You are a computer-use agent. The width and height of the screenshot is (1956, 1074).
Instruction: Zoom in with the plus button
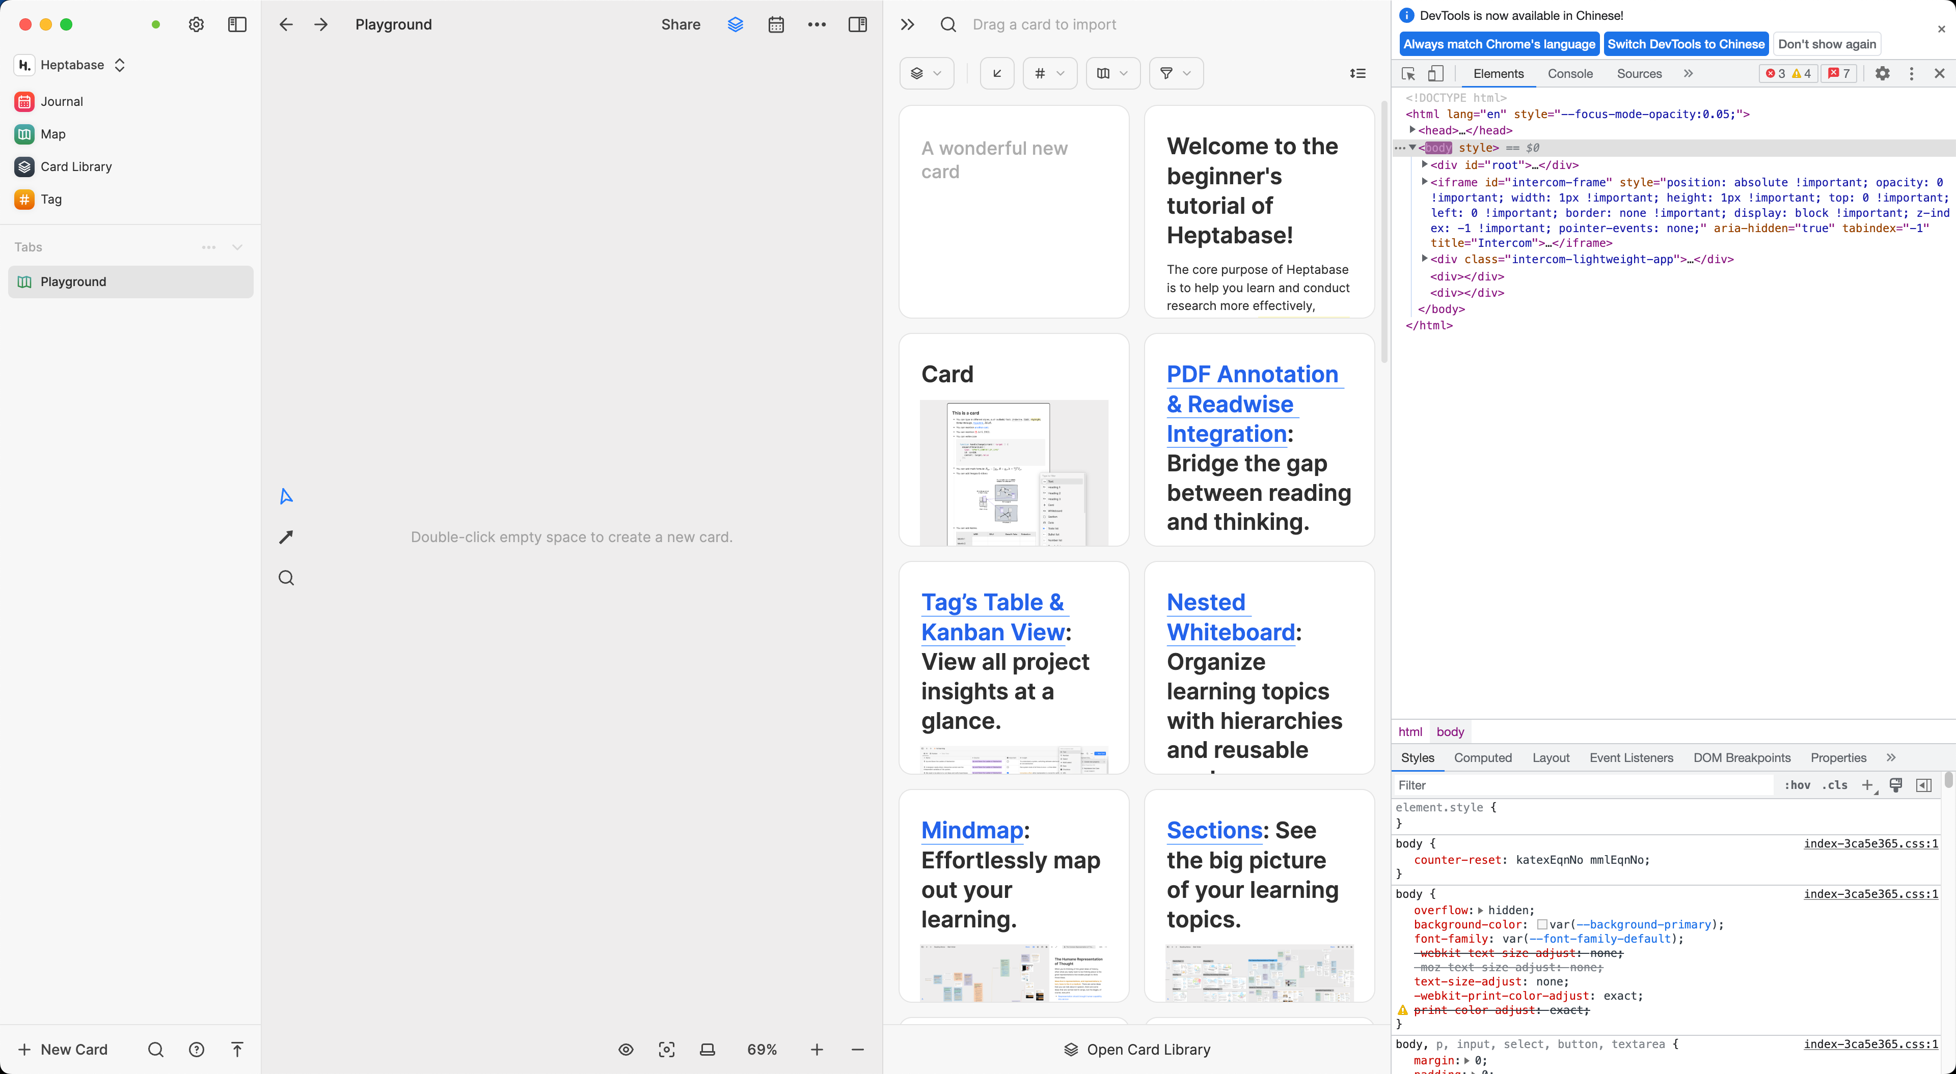pyautogui.click(x=817, y=1050)
